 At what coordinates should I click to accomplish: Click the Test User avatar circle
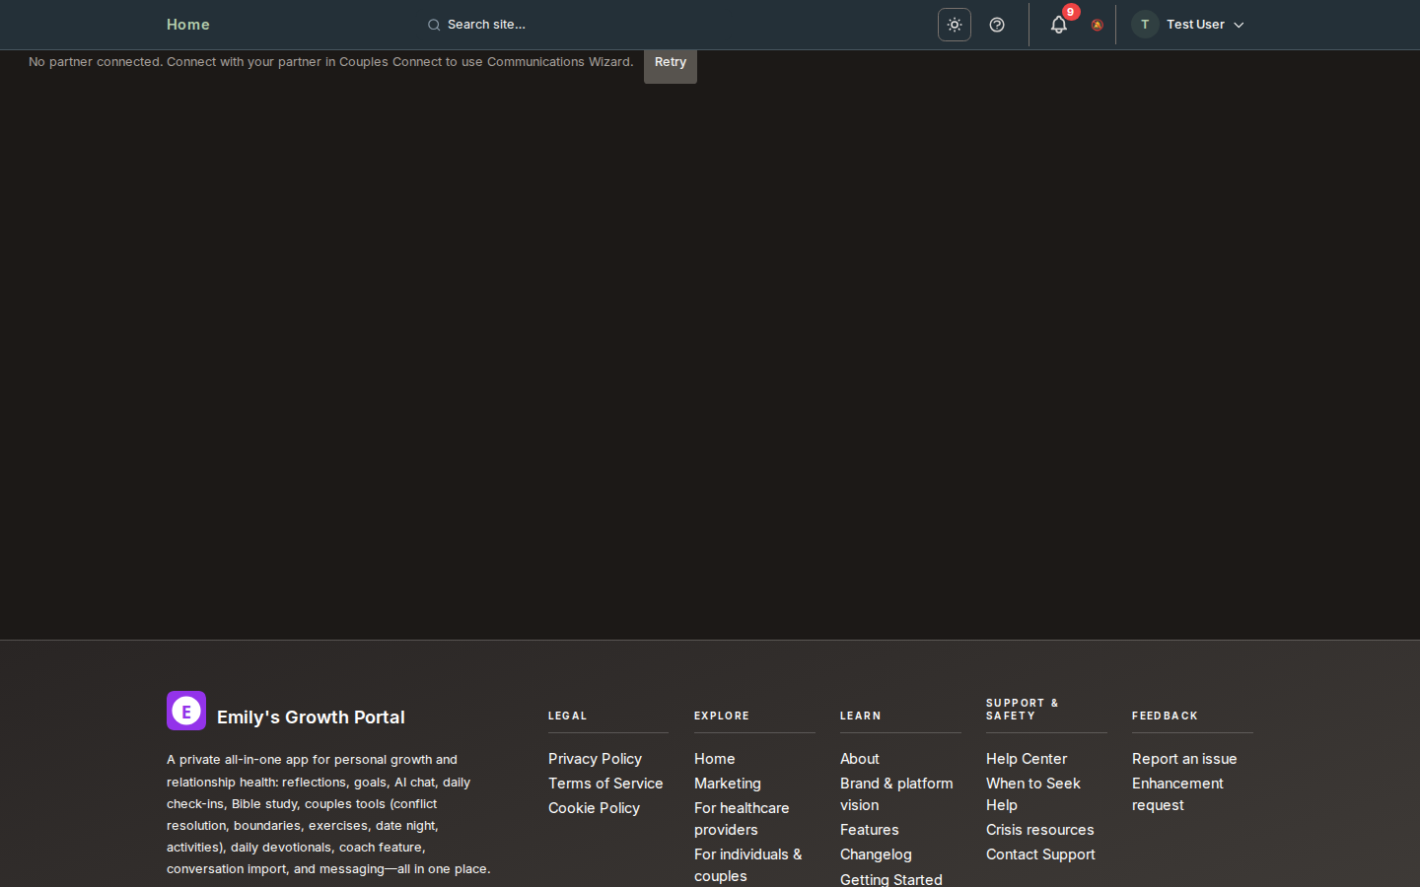tap(1145, 25)
